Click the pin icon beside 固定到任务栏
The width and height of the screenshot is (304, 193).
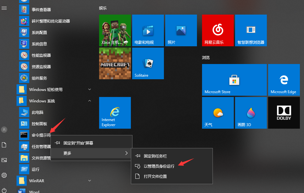138,156
